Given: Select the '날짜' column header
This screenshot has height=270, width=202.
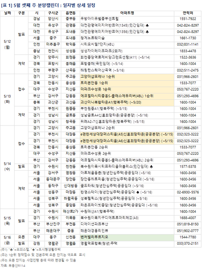Looking at the screenshot, I should pyautogui.click(x=7, y=13).
